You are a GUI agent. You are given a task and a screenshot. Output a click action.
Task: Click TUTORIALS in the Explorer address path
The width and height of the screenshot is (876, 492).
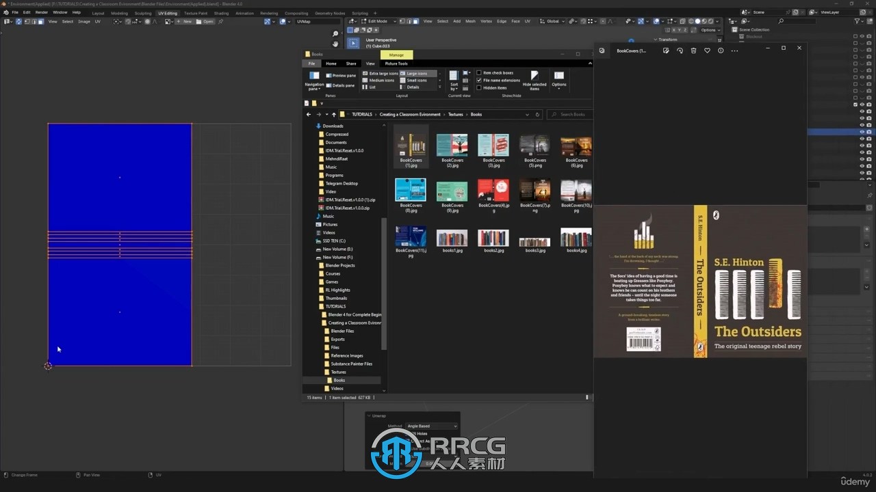point(363,114)
